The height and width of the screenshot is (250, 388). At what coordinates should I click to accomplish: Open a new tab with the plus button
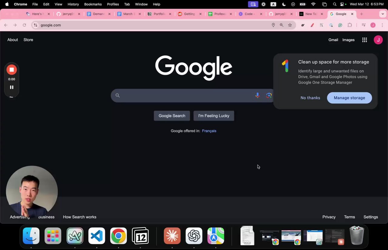click(x=361, y=14)
